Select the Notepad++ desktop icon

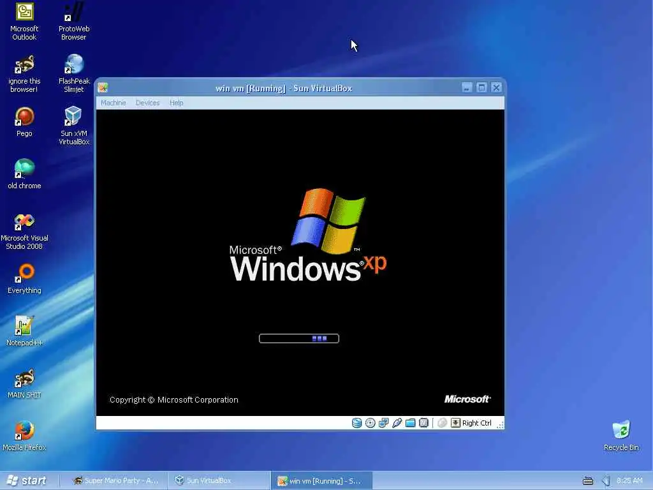tap(24, 331)
